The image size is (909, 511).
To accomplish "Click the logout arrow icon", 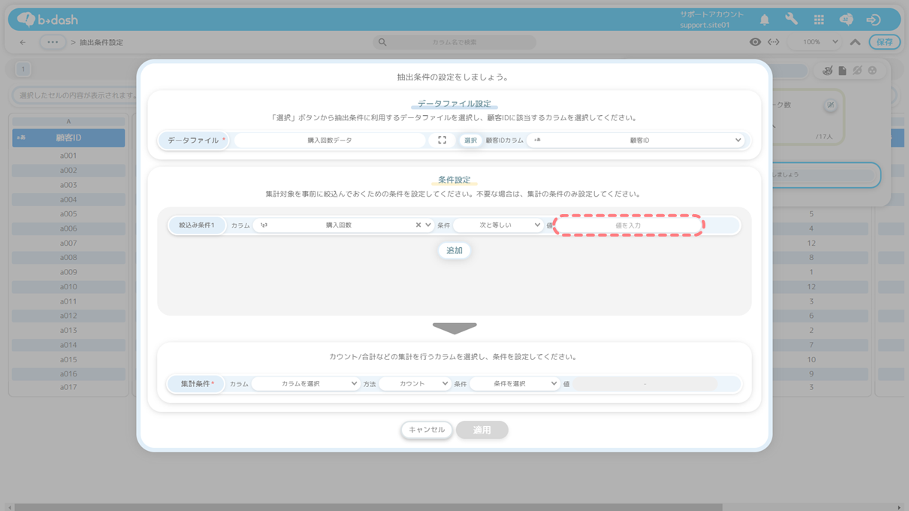I will (873, 20).
